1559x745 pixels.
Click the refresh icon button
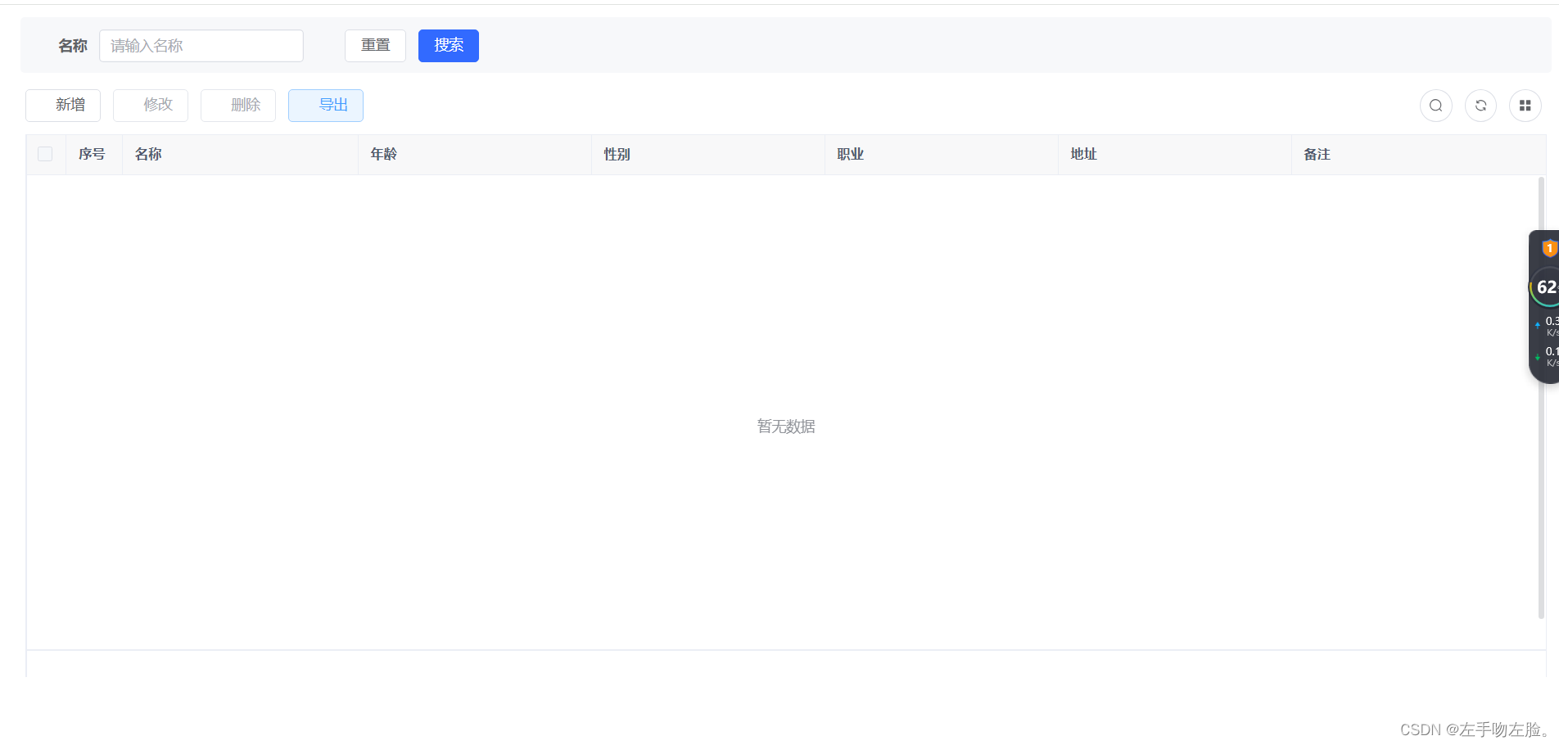[x=1480, y=106]
